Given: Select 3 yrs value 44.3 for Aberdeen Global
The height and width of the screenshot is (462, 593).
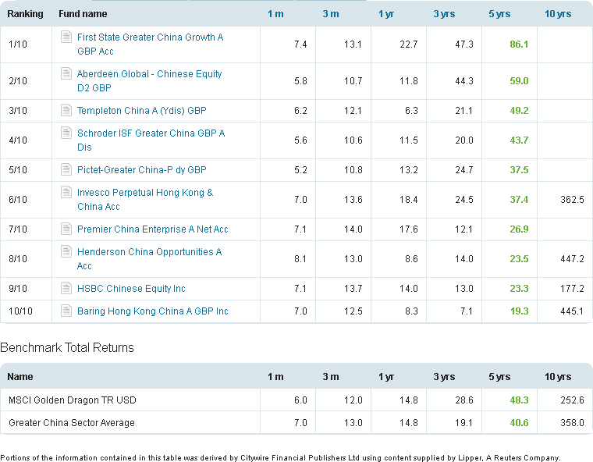Looking at the screenshot, I should pos(464,81).
